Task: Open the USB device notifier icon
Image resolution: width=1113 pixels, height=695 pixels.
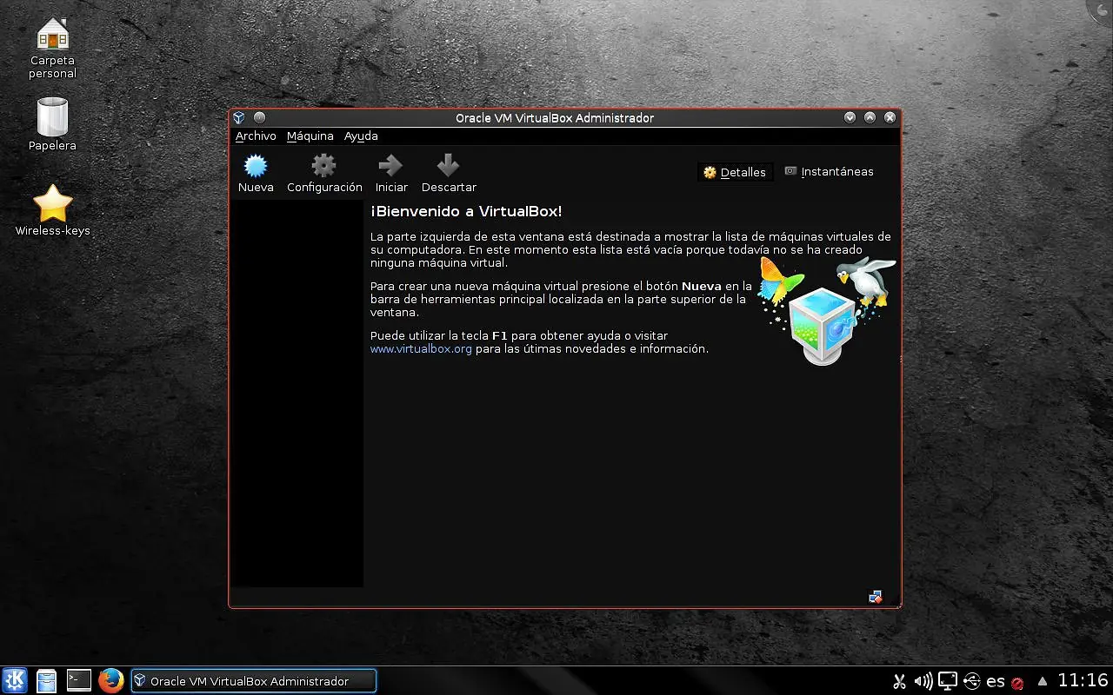Action: [972, 681]
